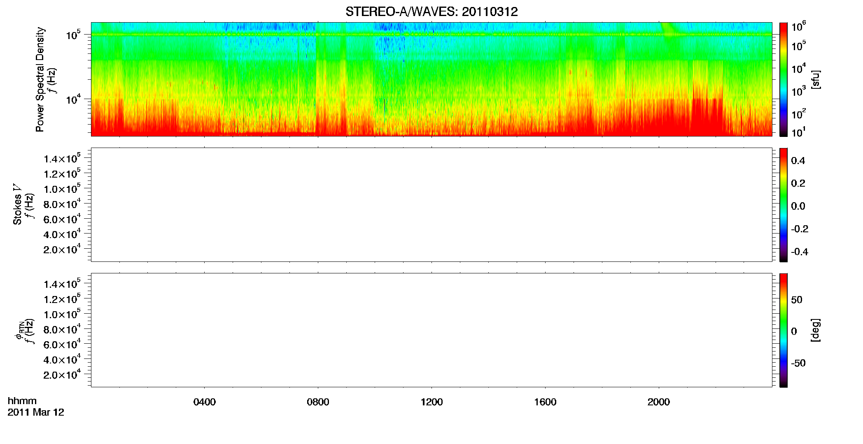Image resolution: width=863 pixels, height=444 pixels.
Task: Click the [sfu] units label
Action: (x=816, y=79)
